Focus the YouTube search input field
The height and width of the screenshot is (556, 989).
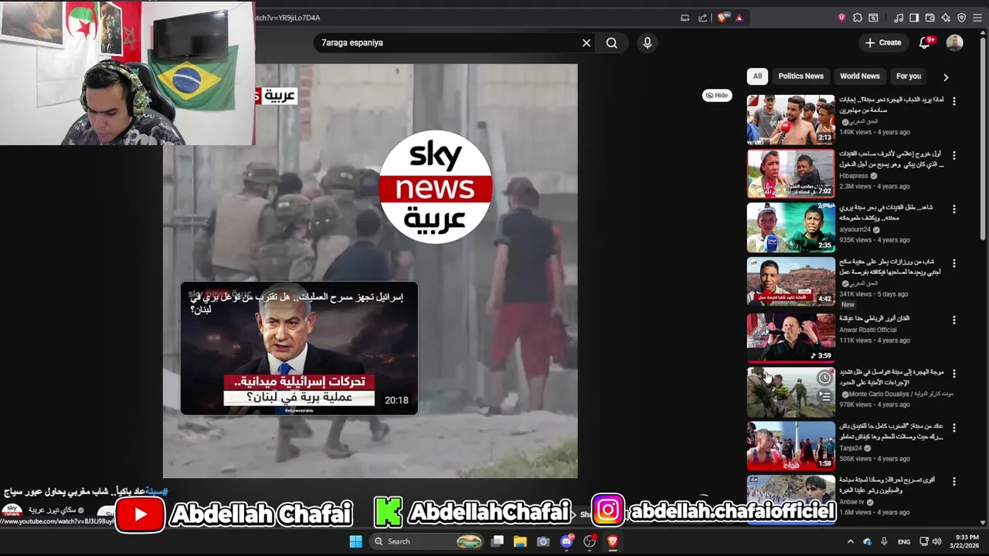[448, 43]
